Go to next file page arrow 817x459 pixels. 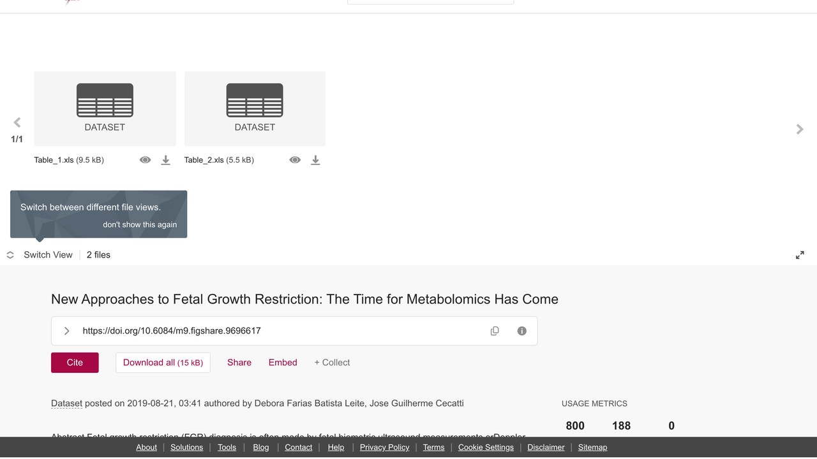(x=800, y=129)
